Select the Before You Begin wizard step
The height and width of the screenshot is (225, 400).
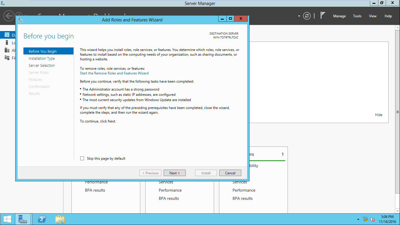point(48,51)
